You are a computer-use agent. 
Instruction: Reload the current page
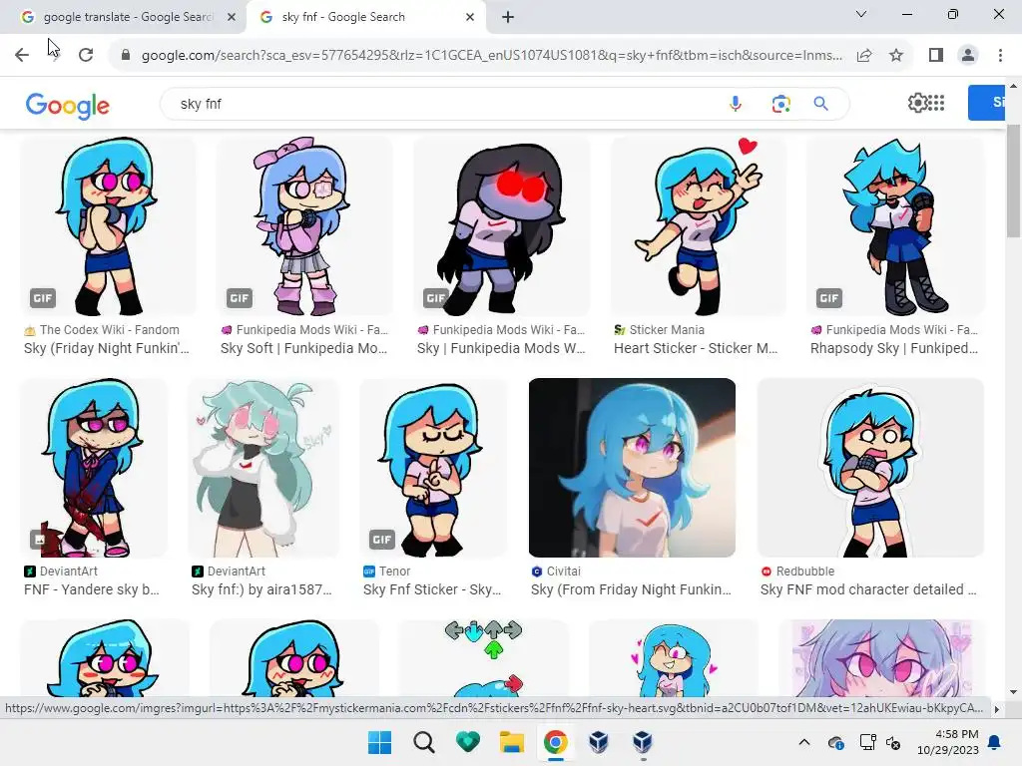86,55
